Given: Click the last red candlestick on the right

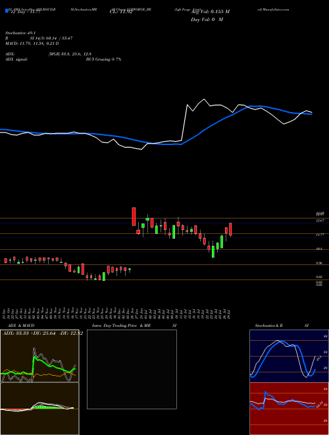Looking at the screenshot, I should (230, 229).
